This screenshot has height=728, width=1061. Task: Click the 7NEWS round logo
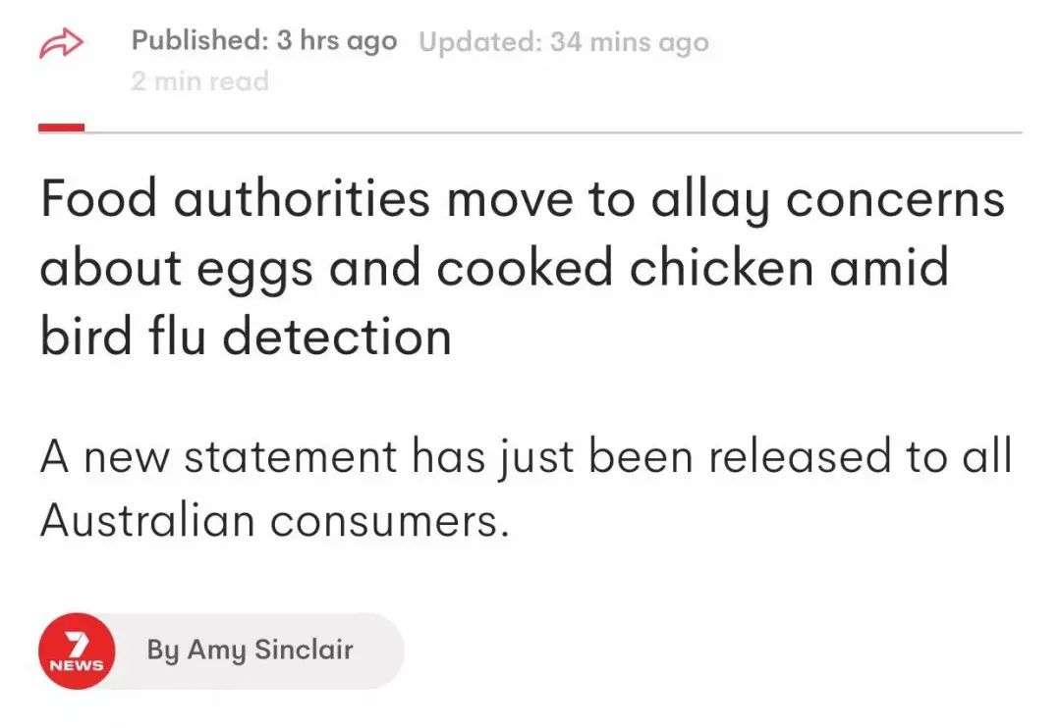(77, 651)
